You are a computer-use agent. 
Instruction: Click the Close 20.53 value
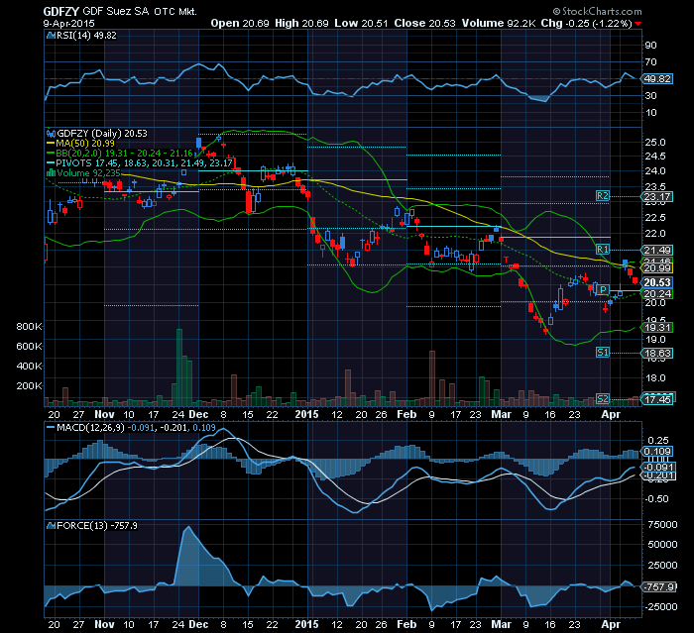pyautogui.click(x=424, y=24)
